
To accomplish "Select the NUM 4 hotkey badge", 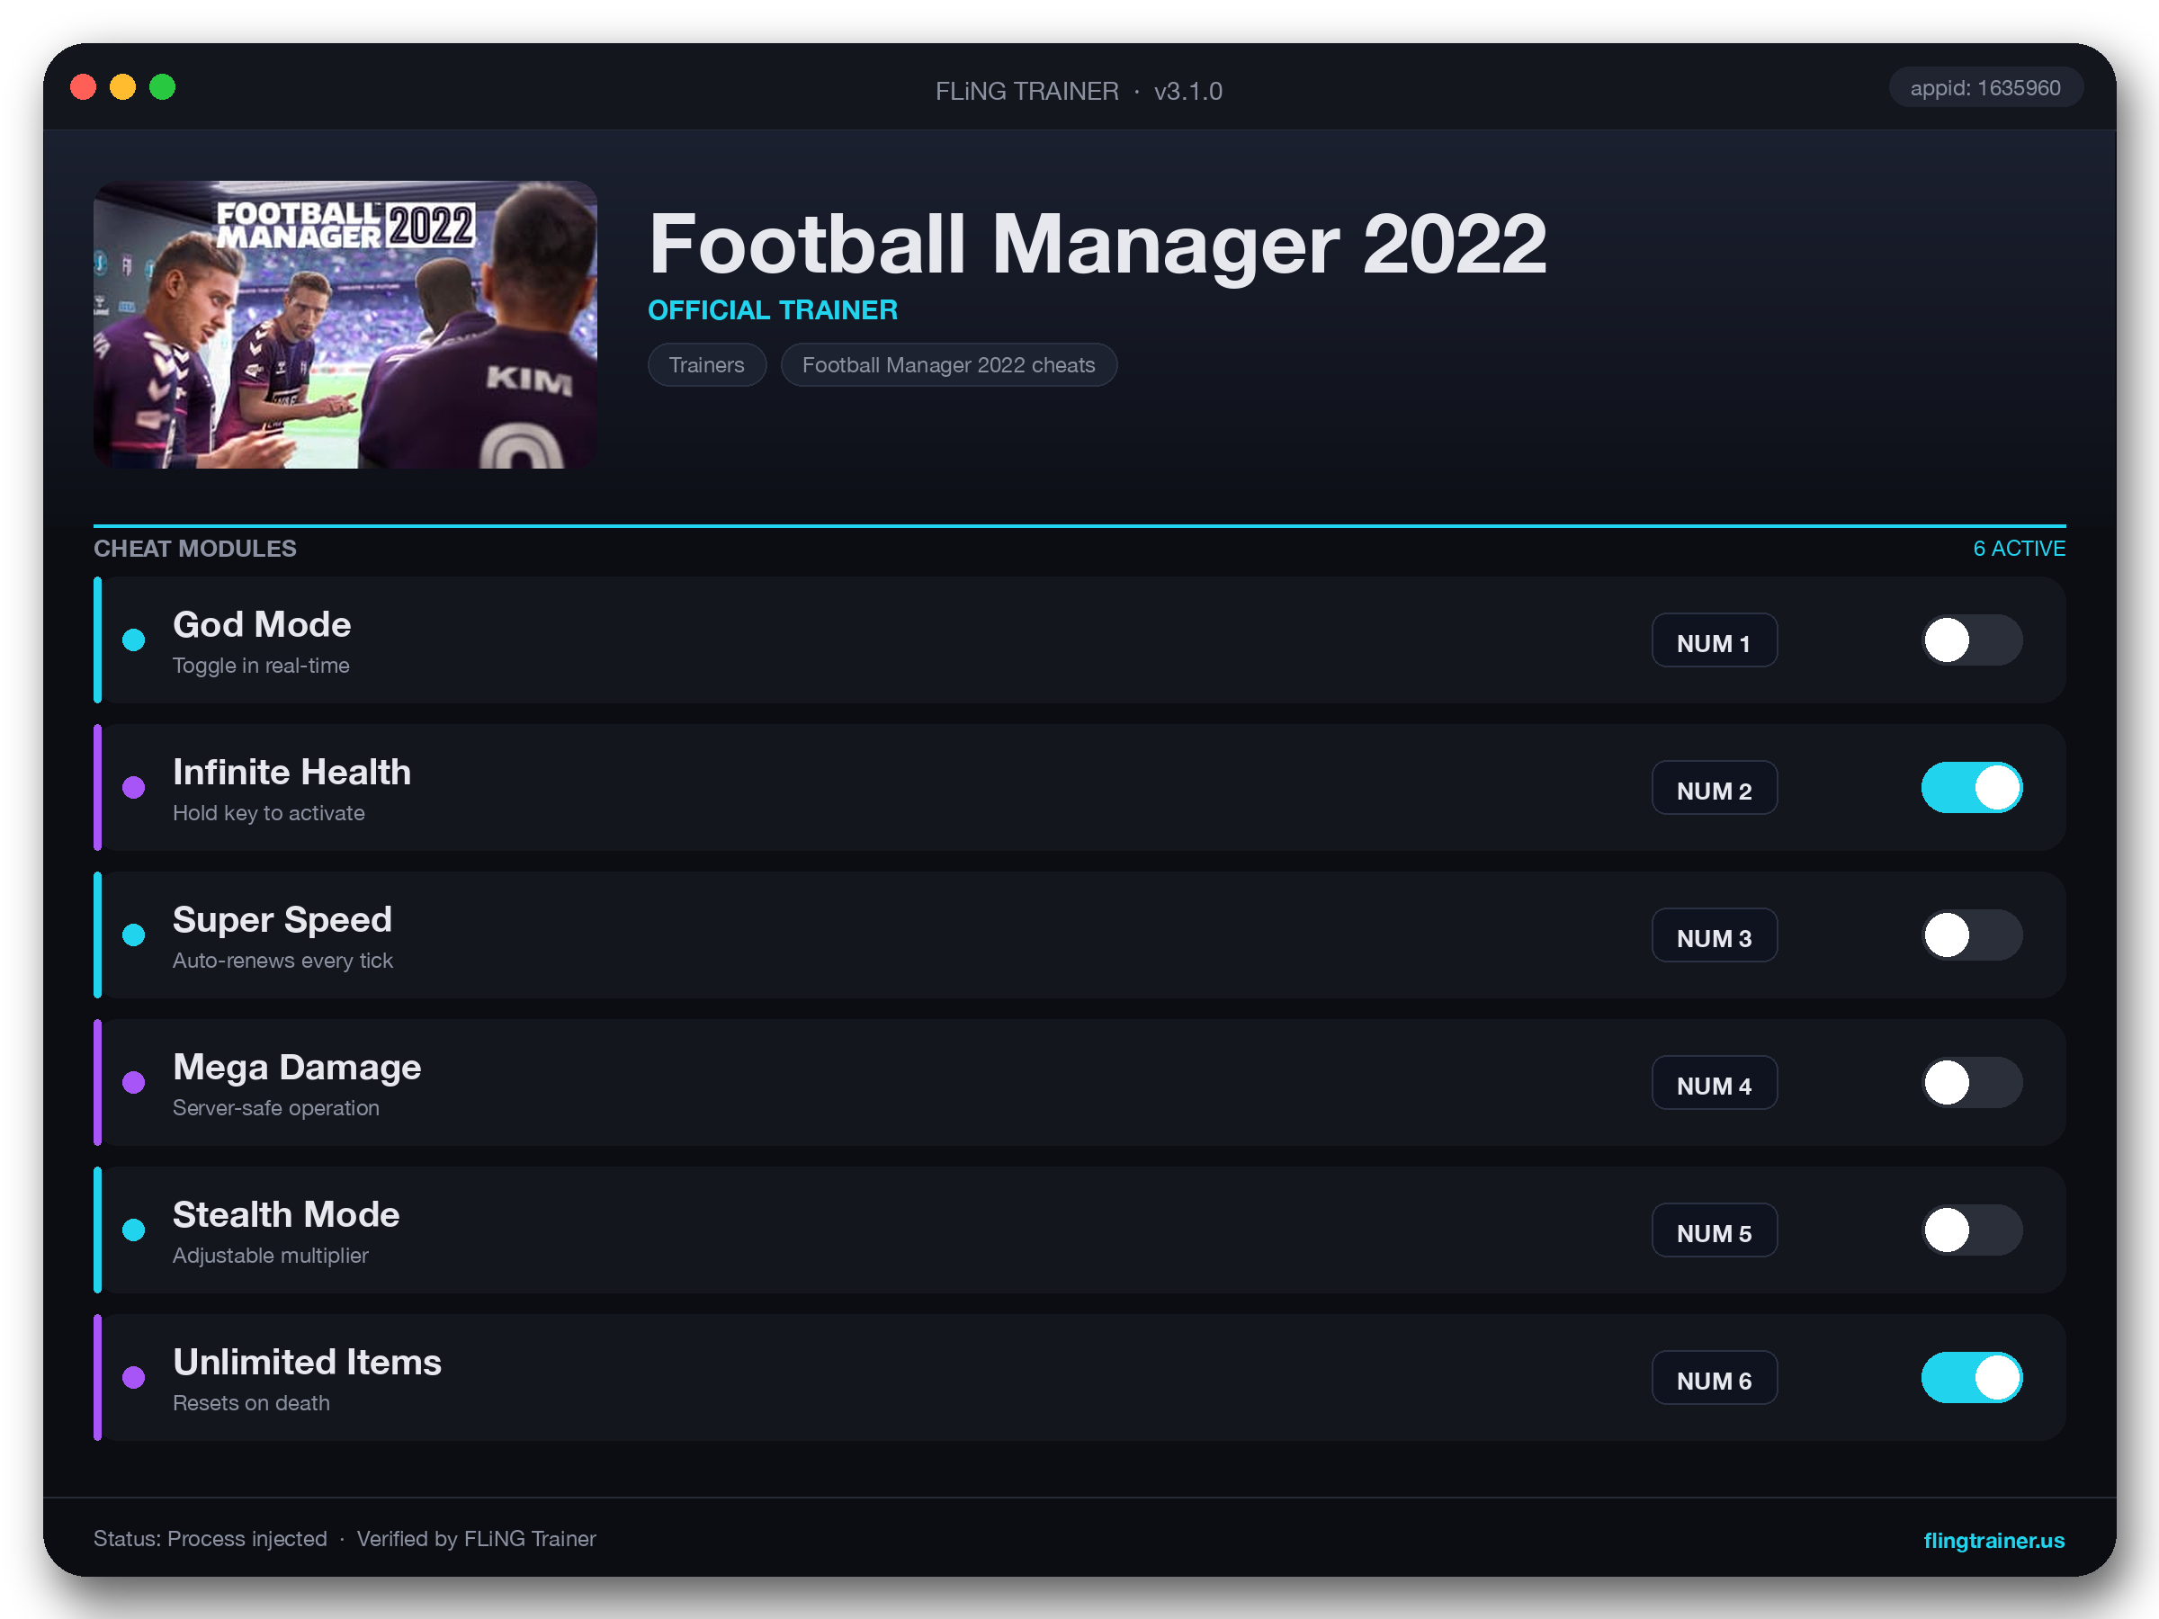I will pyautogui.click(x=1714, y=1082).
